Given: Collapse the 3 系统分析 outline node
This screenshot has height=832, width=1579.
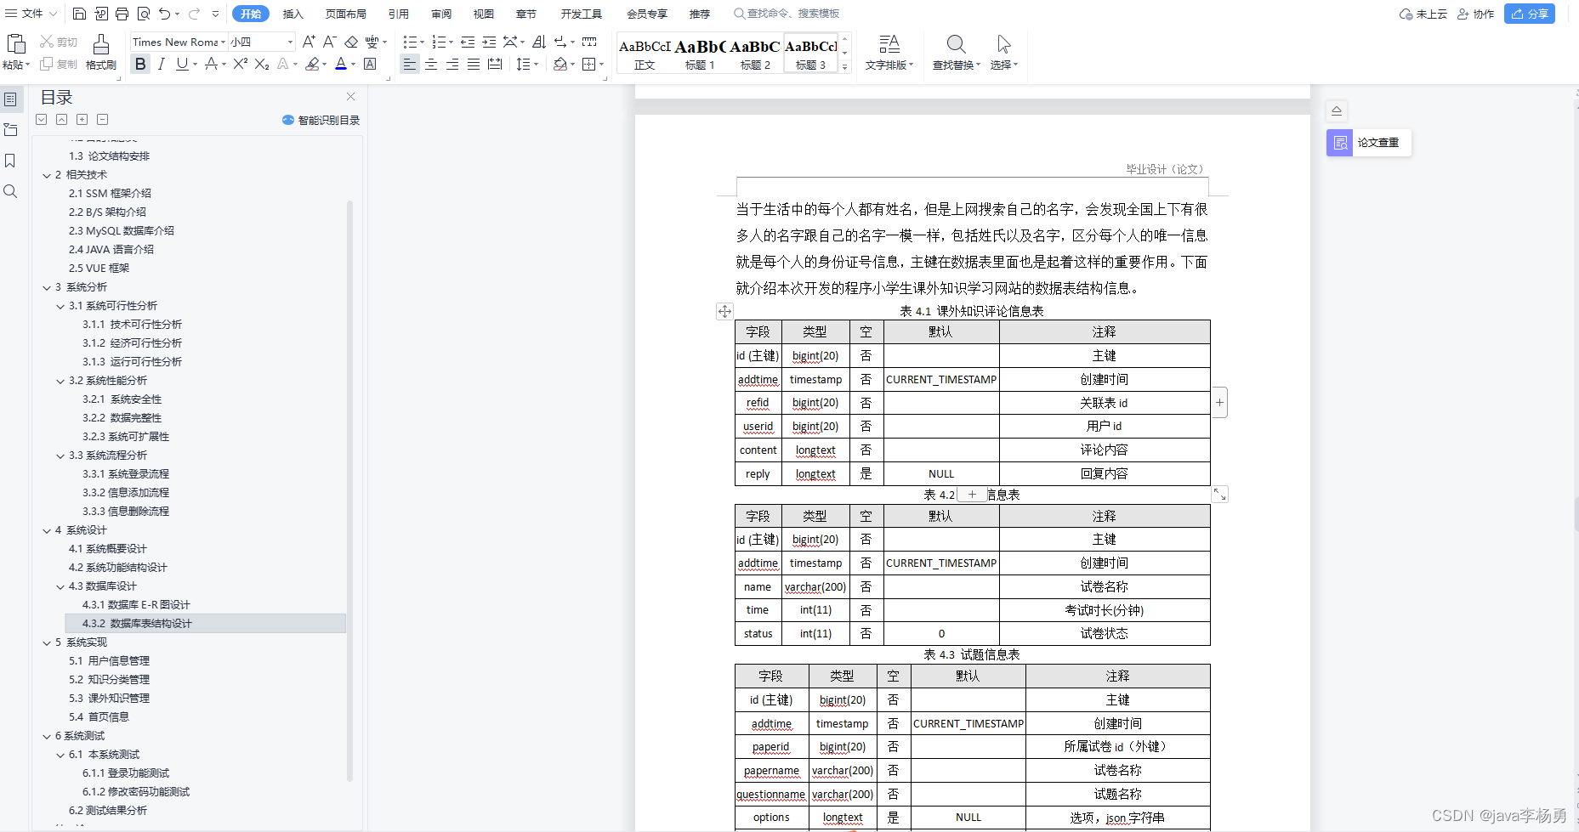Looking at the screenshot, I should 47,287.
